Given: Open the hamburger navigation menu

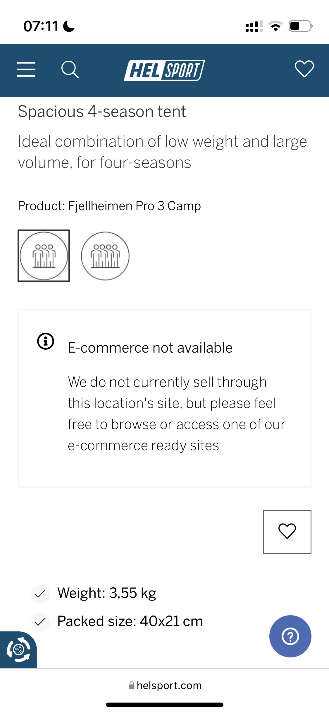Looking at the screenshot, I should coord(26,69).
